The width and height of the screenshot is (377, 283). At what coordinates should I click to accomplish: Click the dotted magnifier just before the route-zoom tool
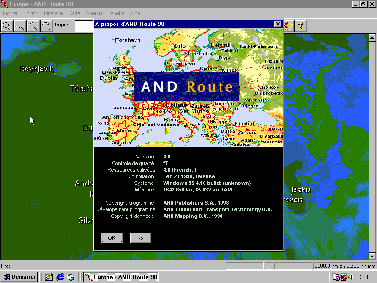pos(33,26)
